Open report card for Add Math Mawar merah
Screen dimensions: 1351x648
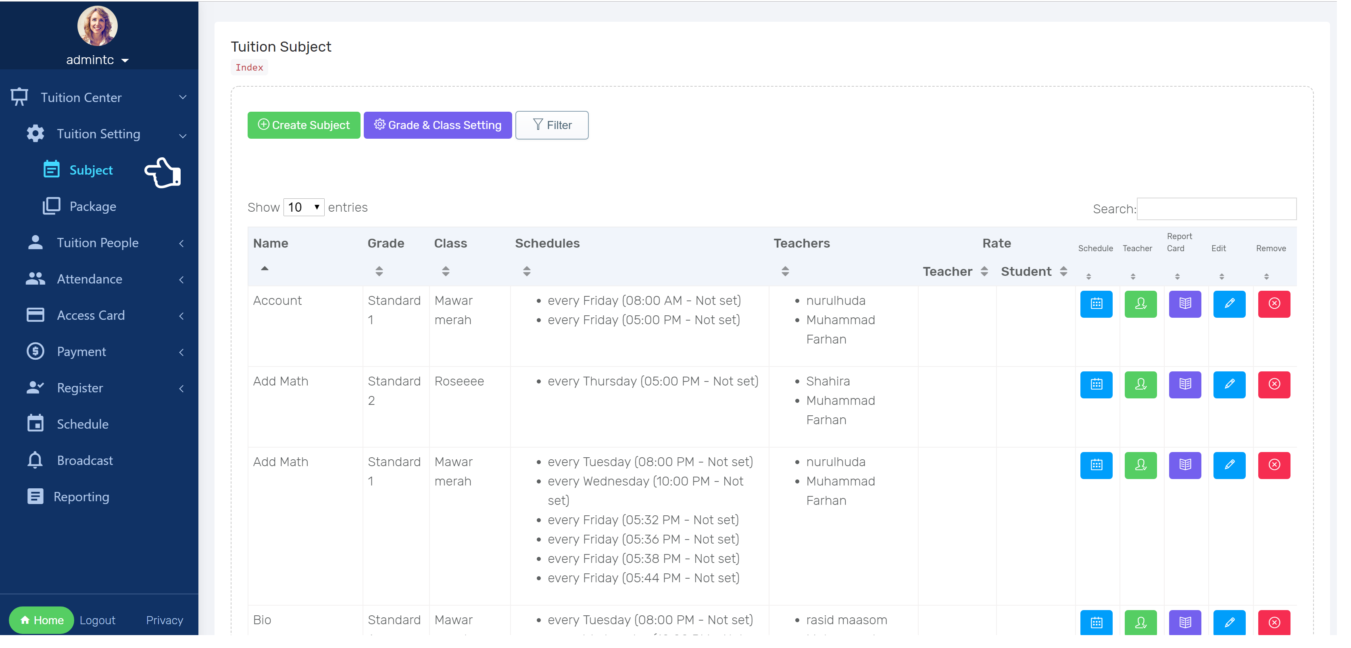click(x=1185, y=466)
